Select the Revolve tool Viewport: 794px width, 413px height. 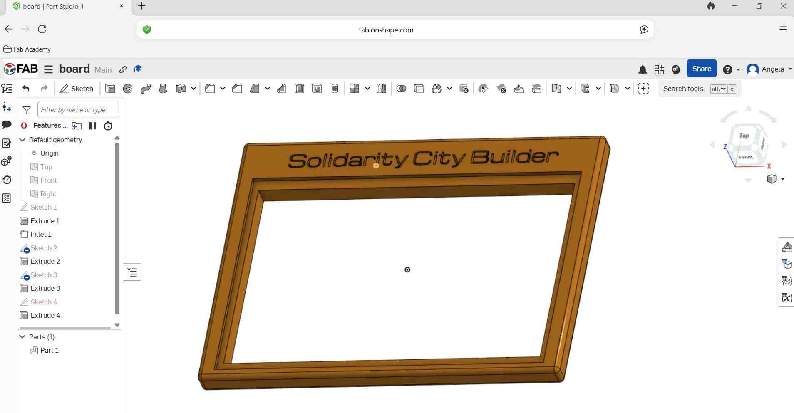128,89
